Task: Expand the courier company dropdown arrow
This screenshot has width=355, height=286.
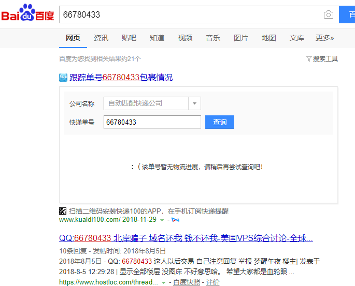Action: (x=194, y=103)
